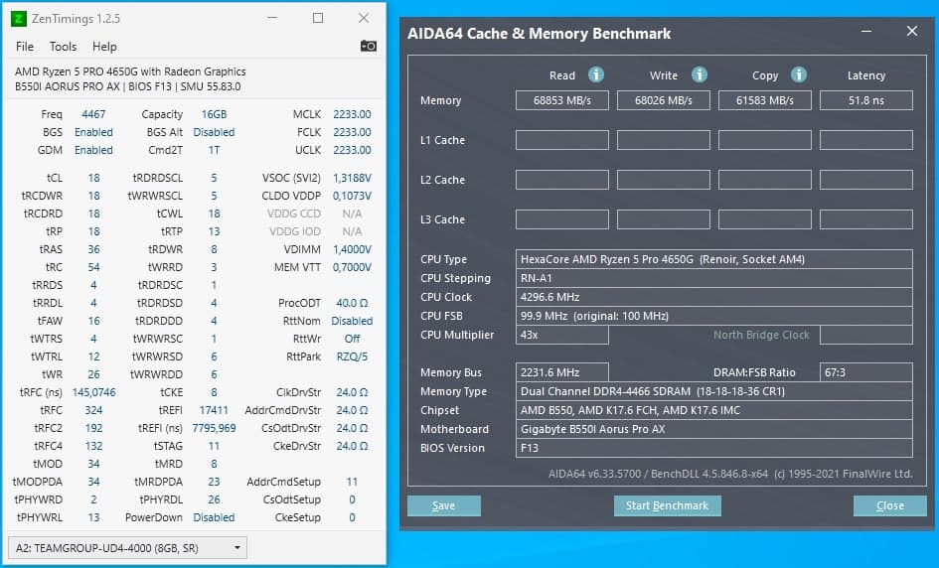Click the info icon next to Write
The height and width of the screenshot is (568, 939).
[x=700, y=74]
